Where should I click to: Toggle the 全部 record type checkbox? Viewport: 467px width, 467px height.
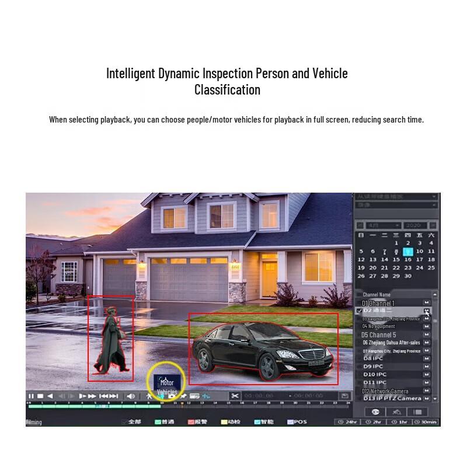pyautogui.click(x=125, y=421)
